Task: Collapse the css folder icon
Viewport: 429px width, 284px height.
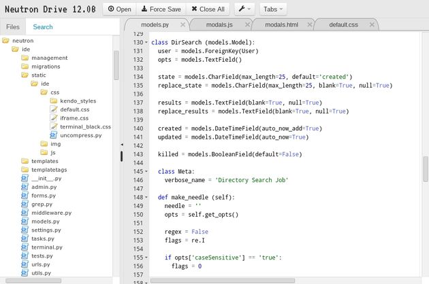Action: (x=44, y=92)
